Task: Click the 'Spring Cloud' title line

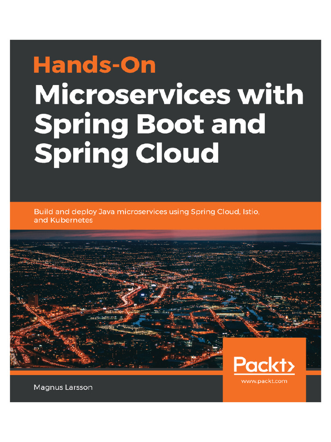Action: (126, 155)
